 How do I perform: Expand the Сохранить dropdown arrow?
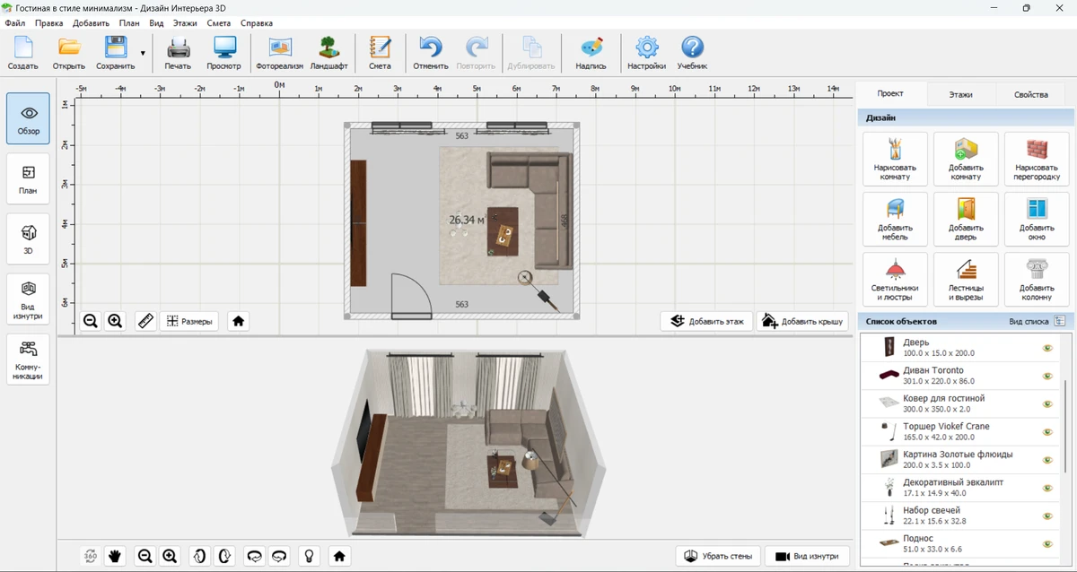tap(143, 54)
